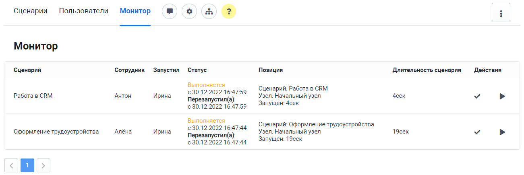Screen dimensions: 524x175
Task: Select the 'Работа в CRM' scenario name
Action: click(33, 96)
